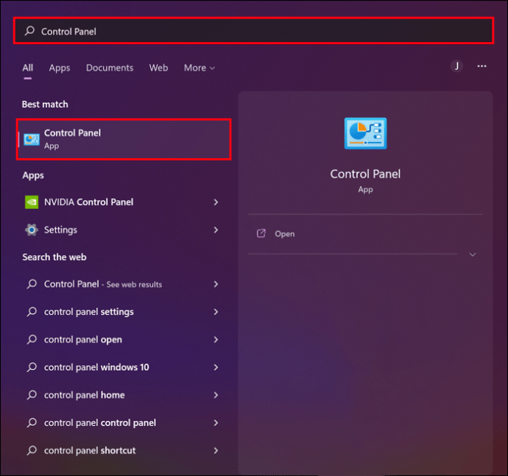Screen dimensions: 508x476
Task: Switch to the Apps tab
Action: (x=60, y=68)
